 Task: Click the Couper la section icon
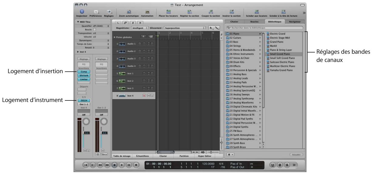210,11
